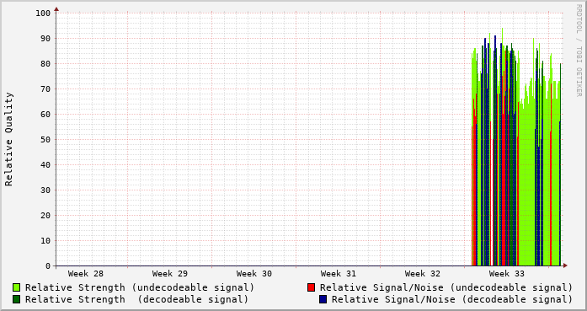Click the dark blue decodeable Signal/Noise swatch
Screen dimensions: 587x311
(323, 299)
